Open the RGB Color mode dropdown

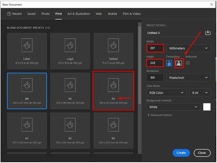pyautogui.click(x=166, y=92)
